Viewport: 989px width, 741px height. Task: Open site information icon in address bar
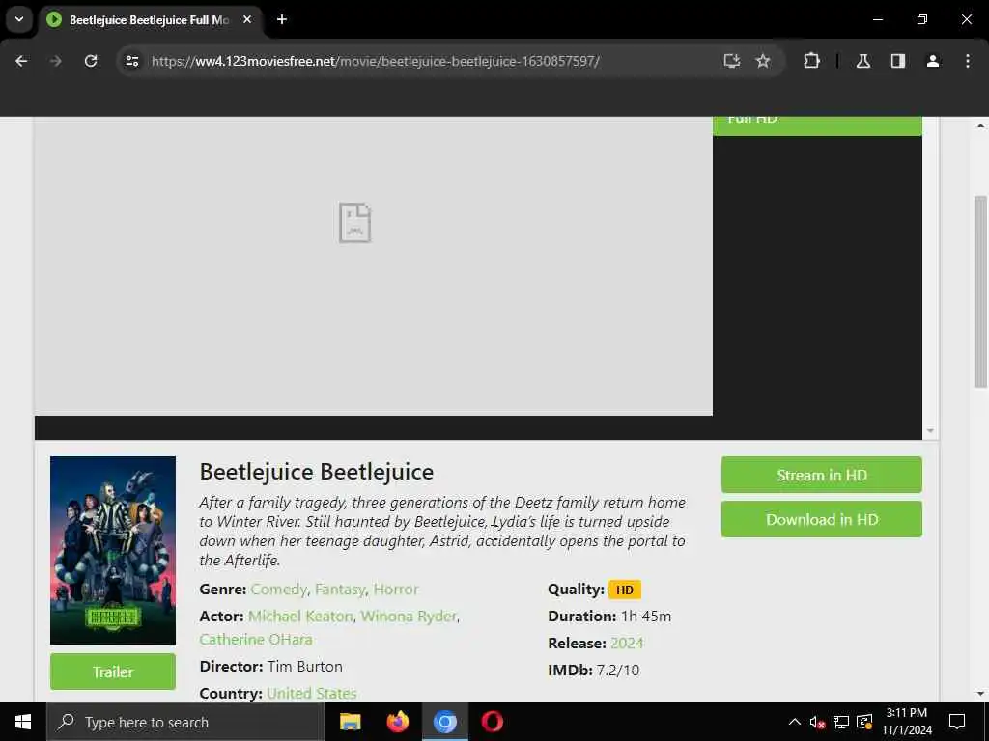pos(132,61)
